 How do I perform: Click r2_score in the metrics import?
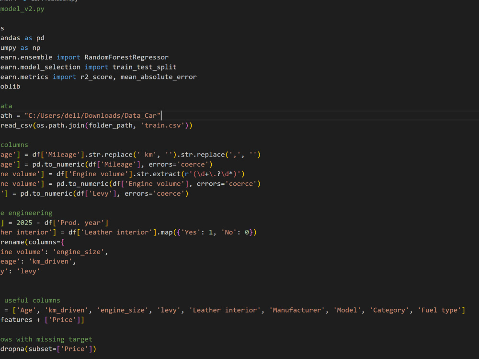pos(96,77)
